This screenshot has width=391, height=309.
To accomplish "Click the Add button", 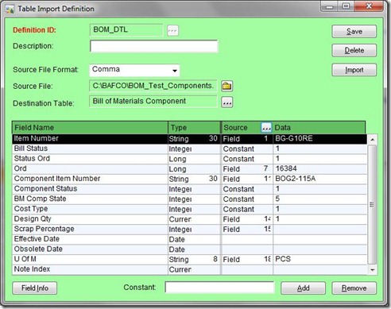I will 303,288.
